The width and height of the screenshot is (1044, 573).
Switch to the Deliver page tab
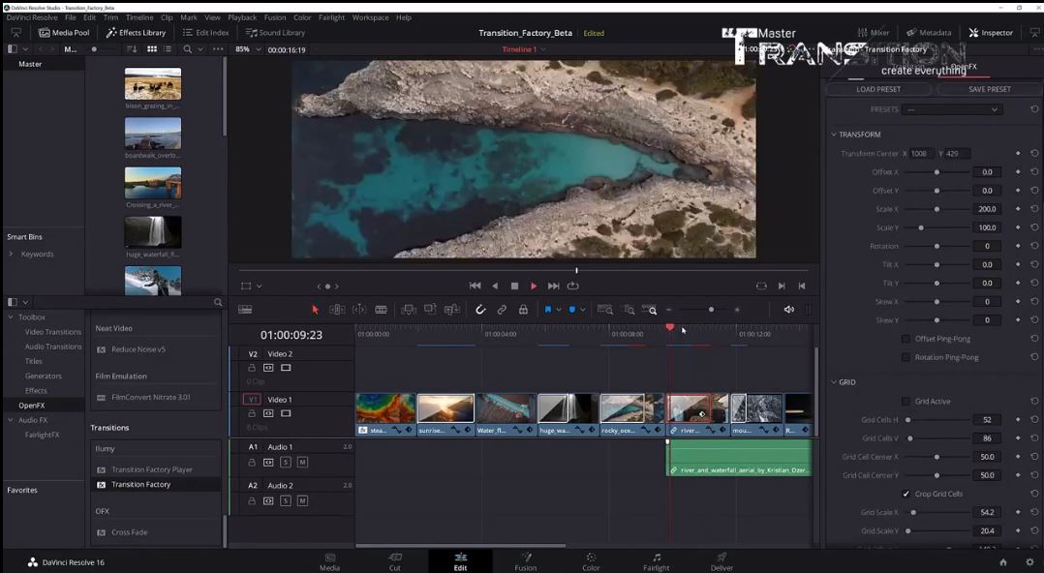coord(722,561)
